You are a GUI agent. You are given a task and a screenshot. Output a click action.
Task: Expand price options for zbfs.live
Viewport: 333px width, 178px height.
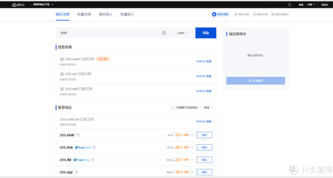pyautogui.click(x=192, y=147)
